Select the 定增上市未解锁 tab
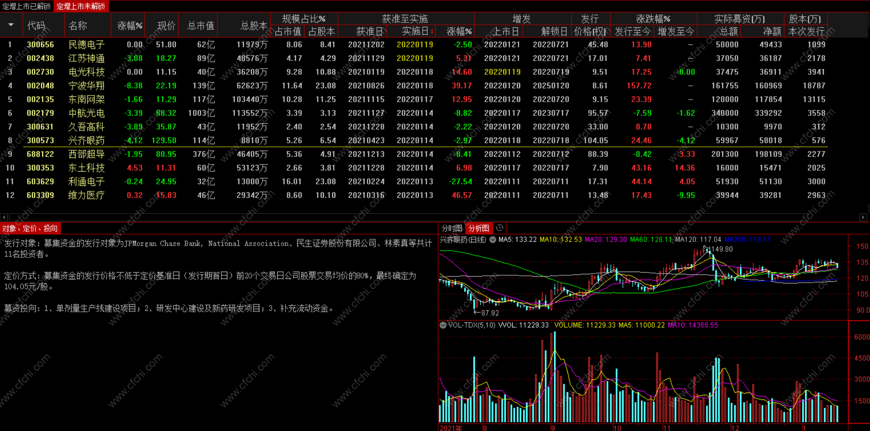The width and height of the screenshot is (870, 431). 81,6
